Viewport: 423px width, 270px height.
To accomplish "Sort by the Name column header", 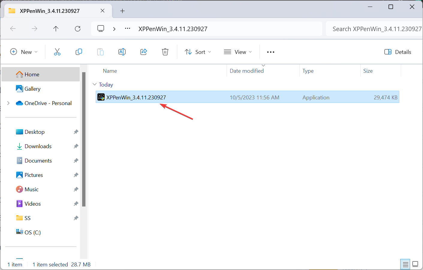I will point(110,71).
